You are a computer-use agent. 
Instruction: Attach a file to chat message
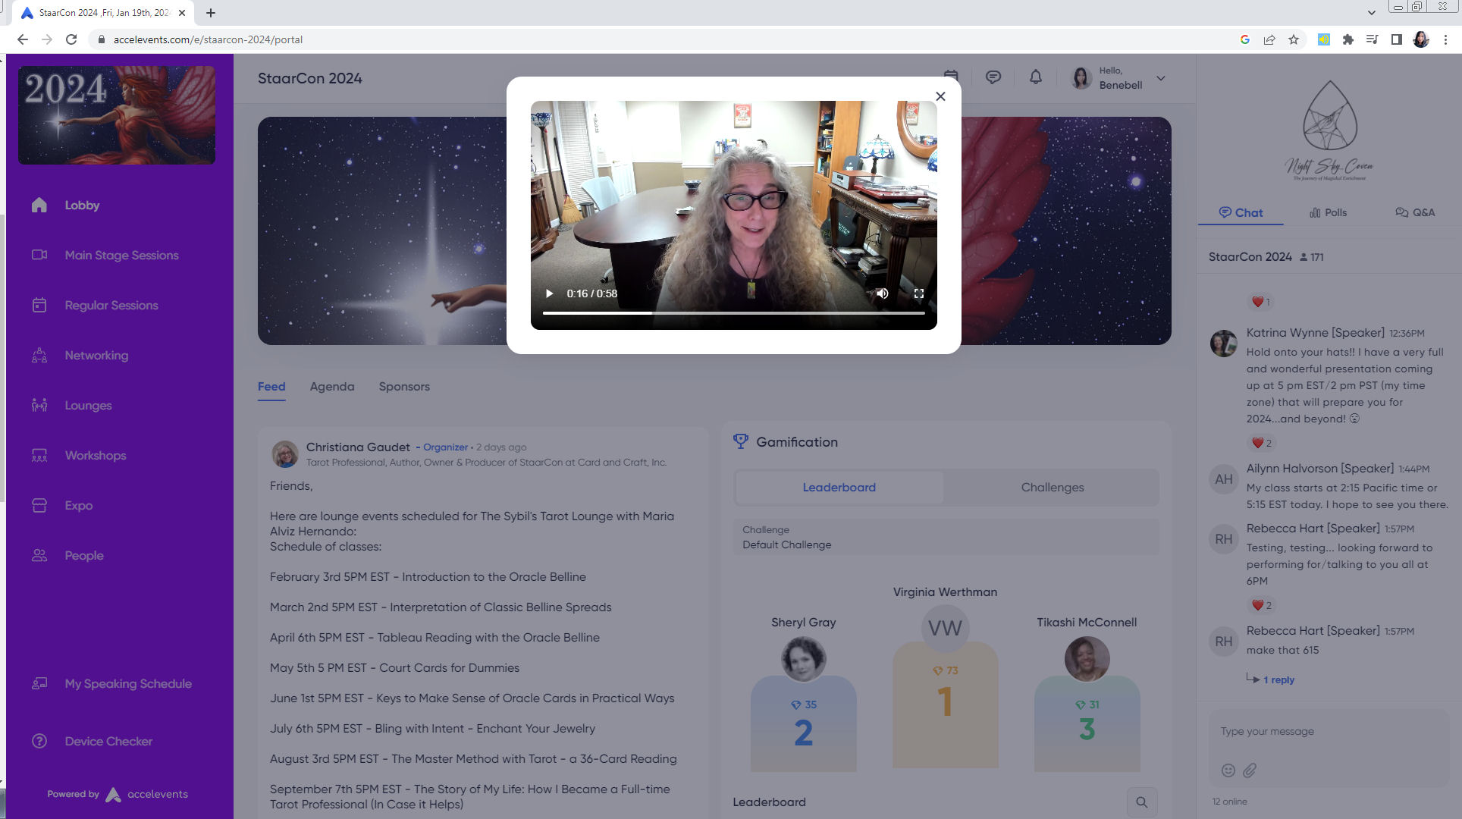point(1250,770)
